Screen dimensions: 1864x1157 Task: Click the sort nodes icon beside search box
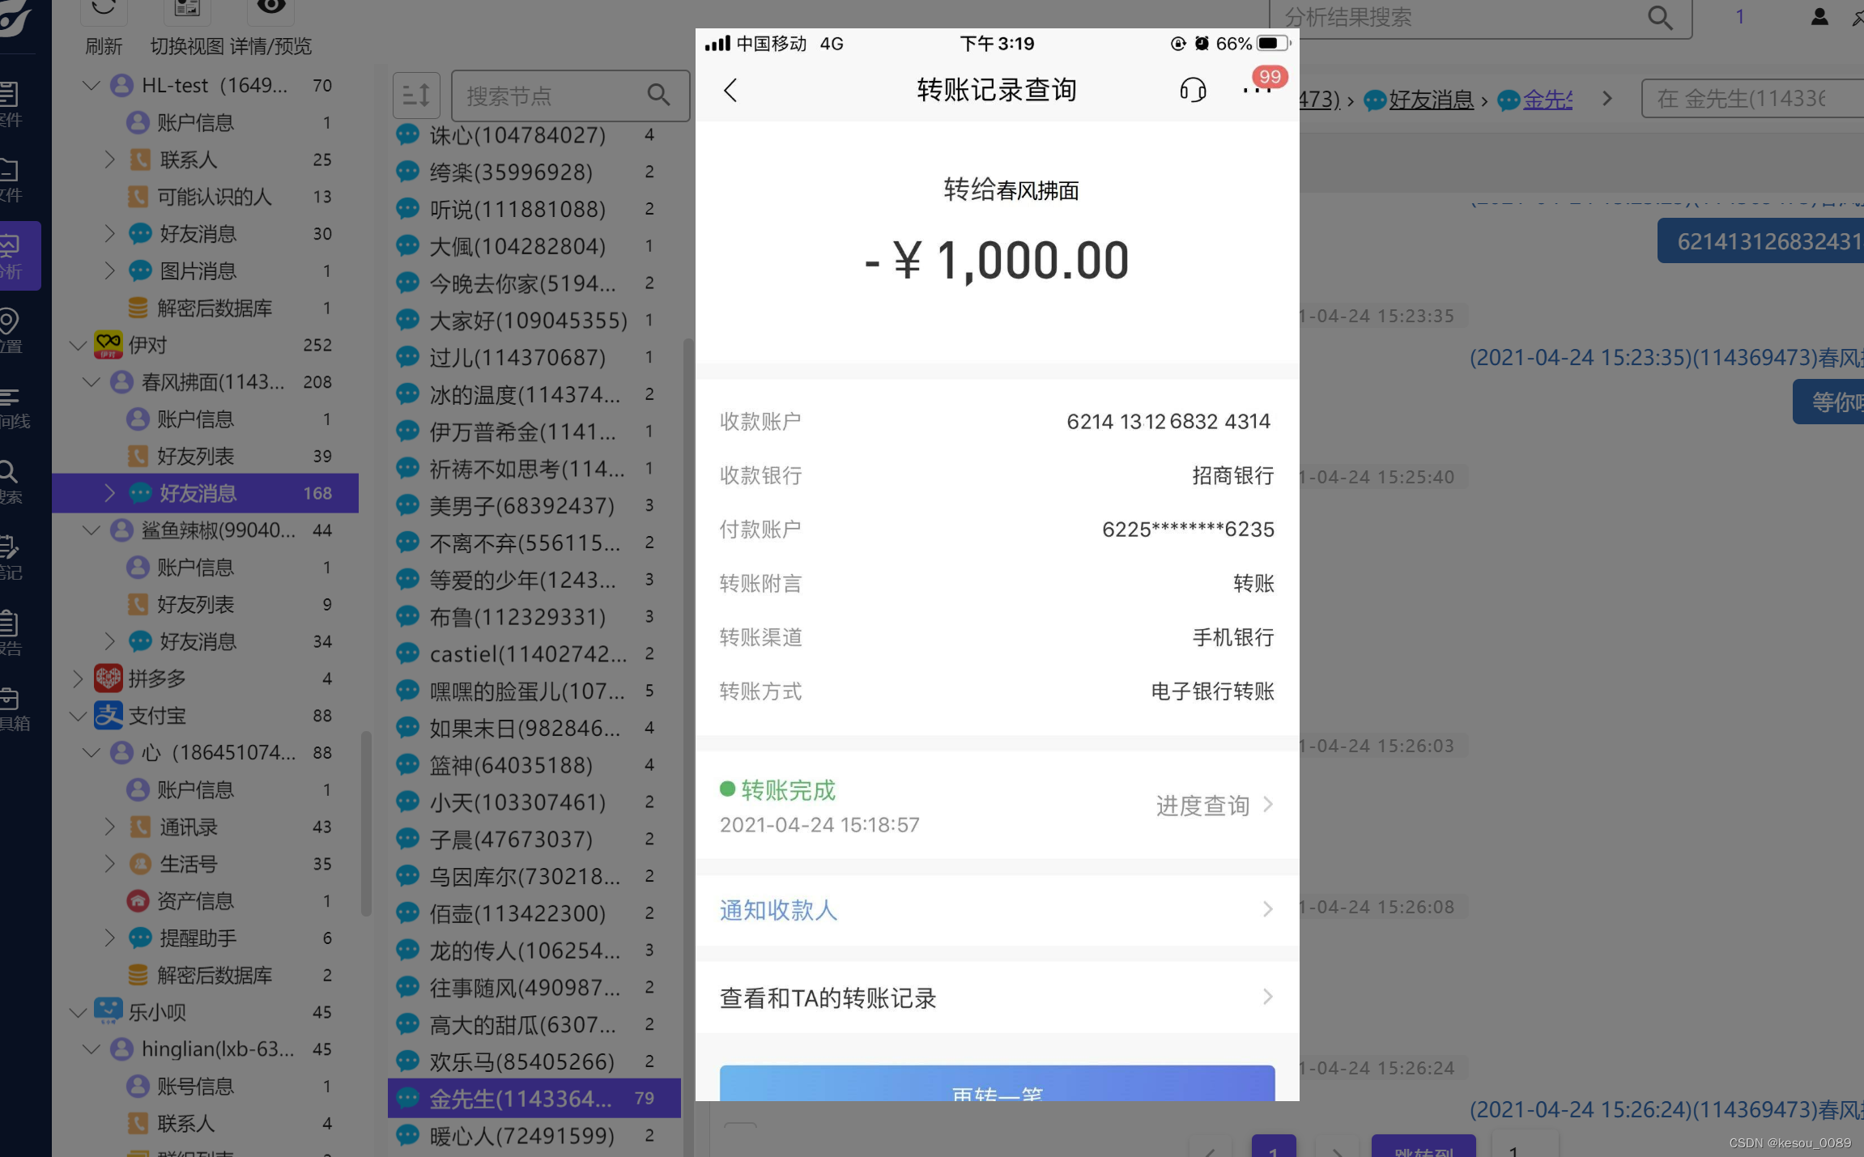coord(416,96)
